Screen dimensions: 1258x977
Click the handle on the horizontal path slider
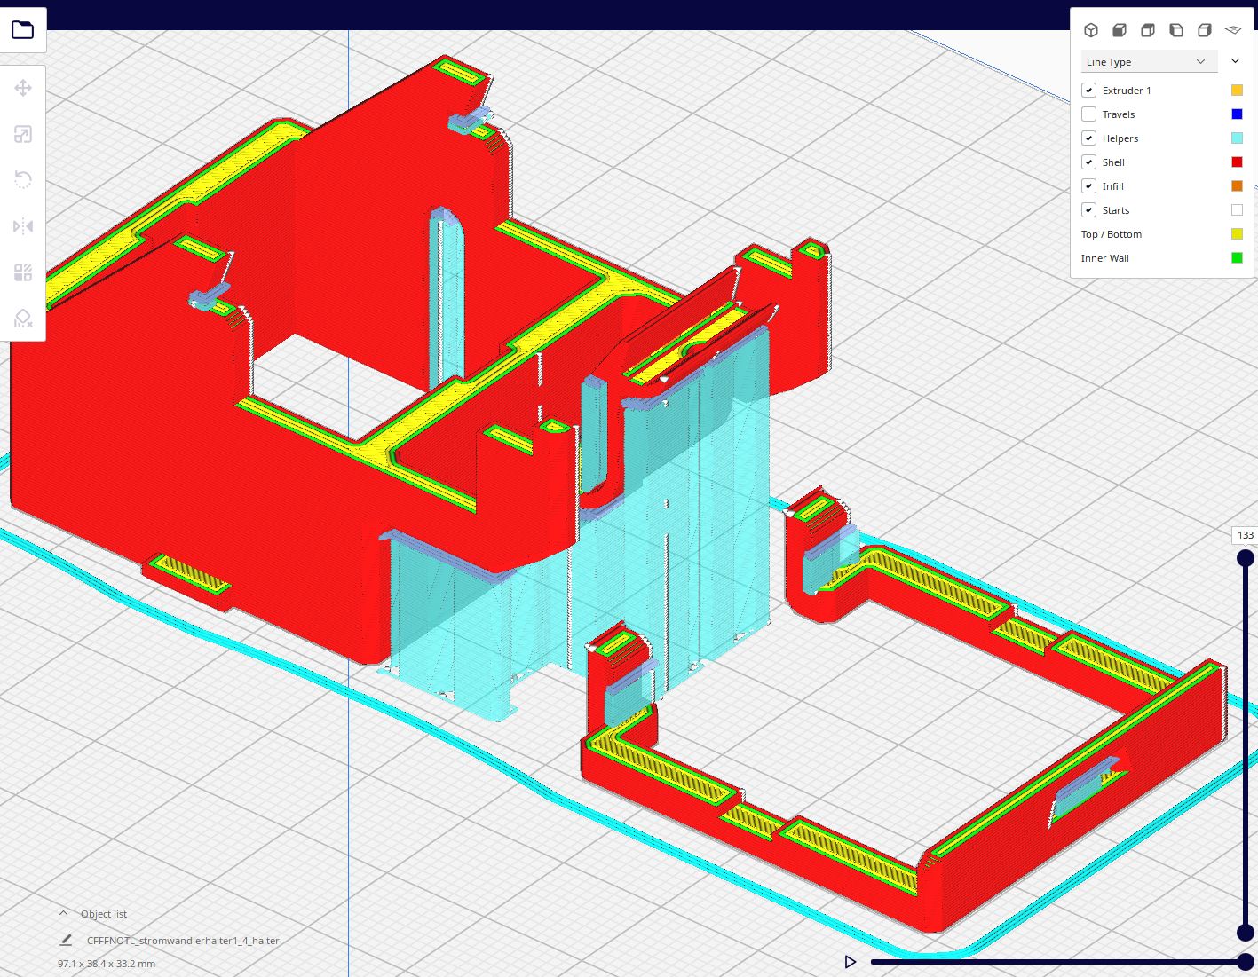click(x=1246, y=962)
